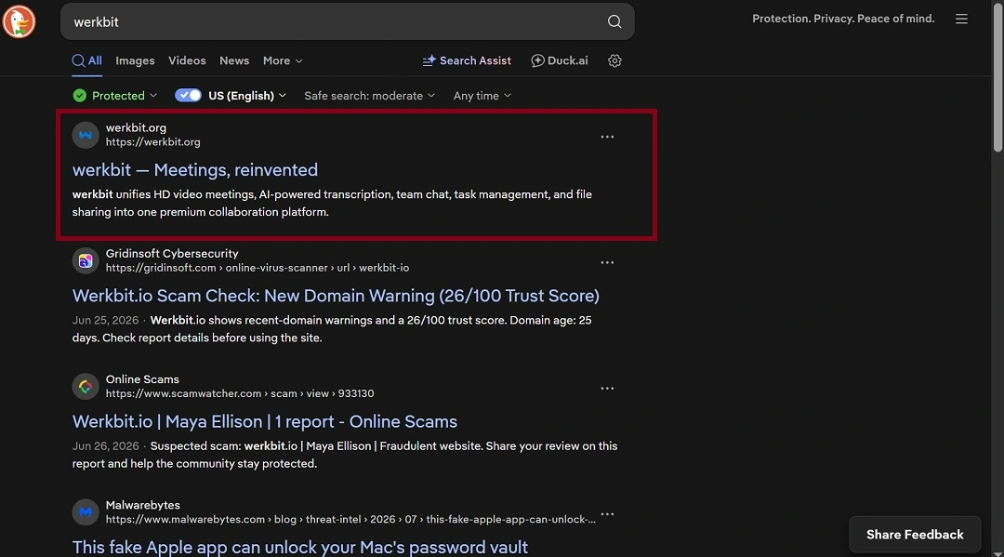Click the Share Feedback button
Screen dimensions: 1004x557
[915, 535]
